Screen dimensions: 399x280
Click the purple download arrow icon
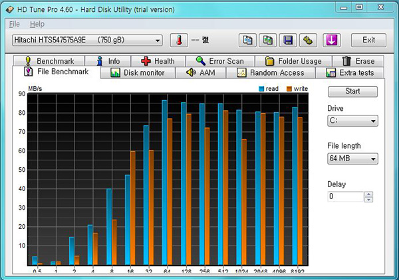[332, 40]
